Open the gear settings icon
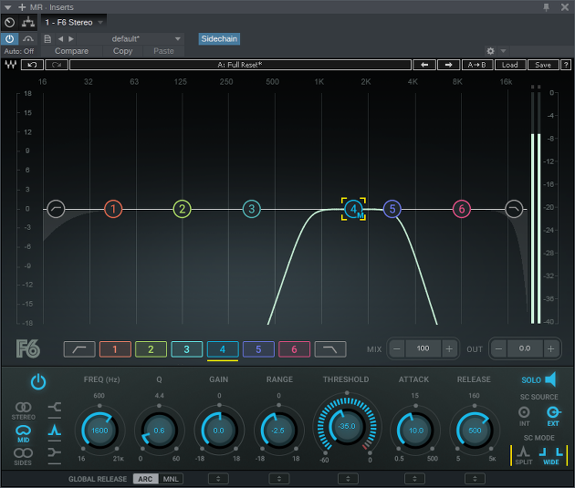This screenshot has width=575, height=488. click(490, 51)
